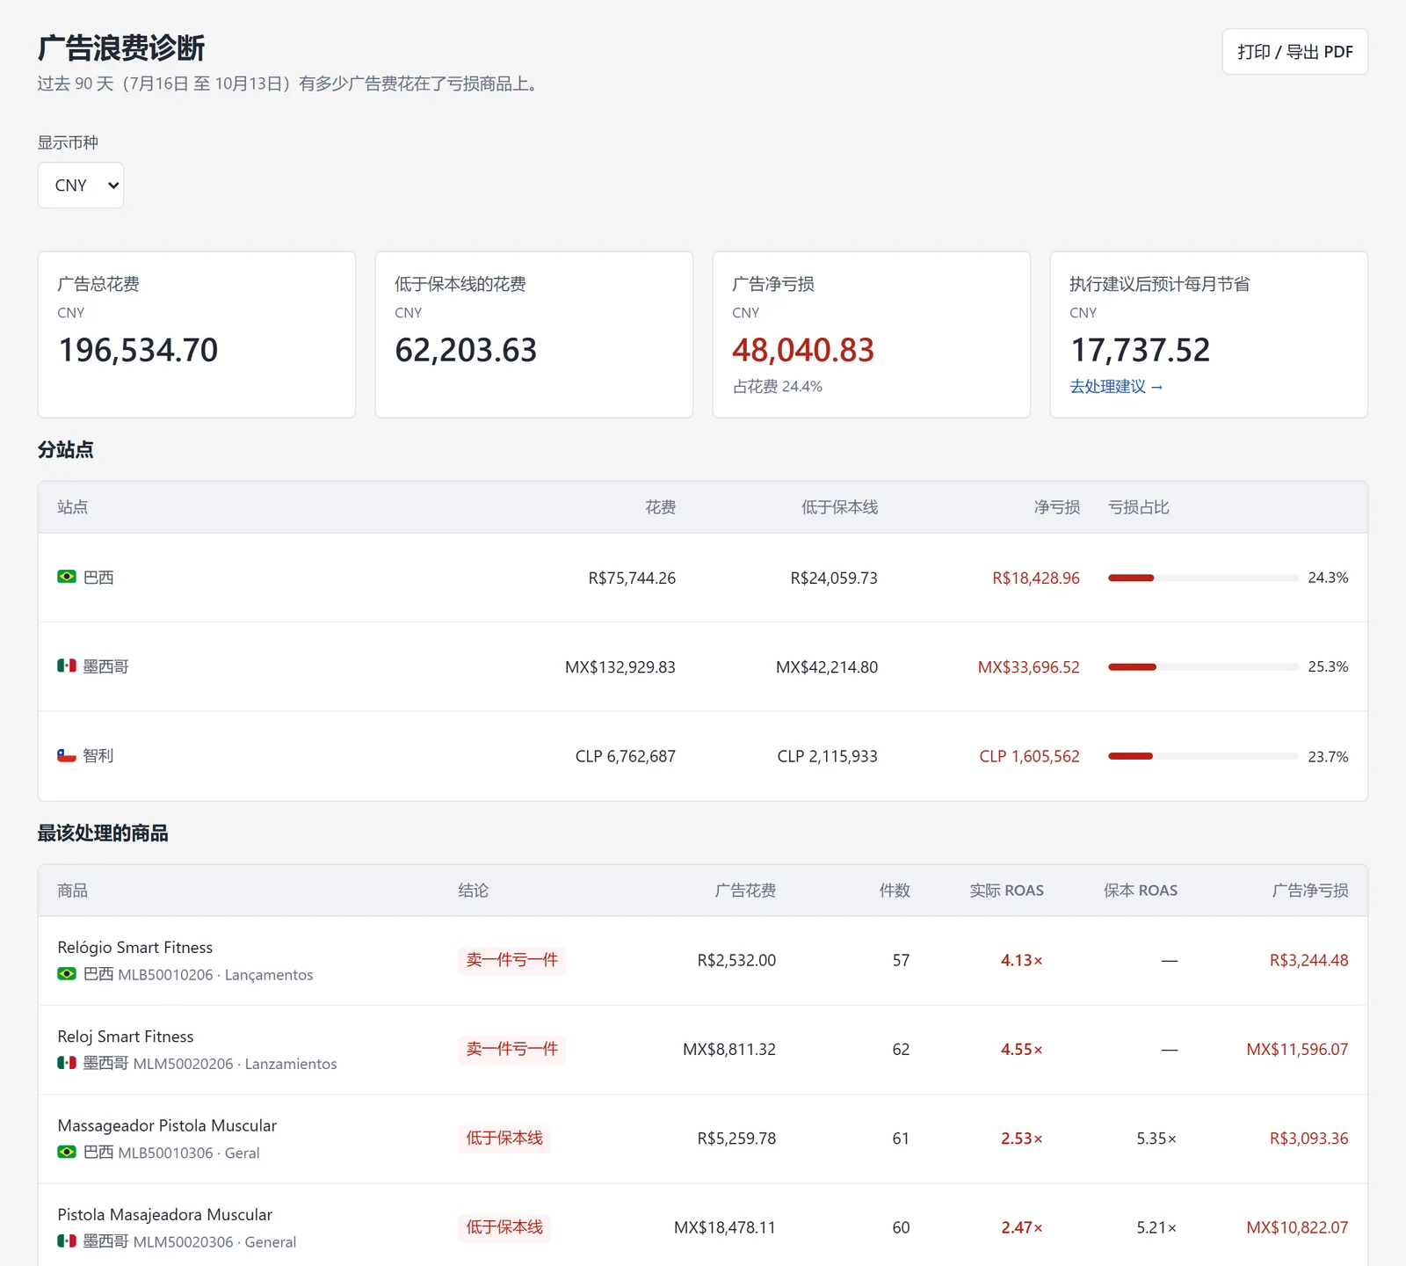The height and width of the screenshot is (1266, 1406).
Task: Click listing ID text MLB50010206 · Lançamentos
Action: point(215,975)
